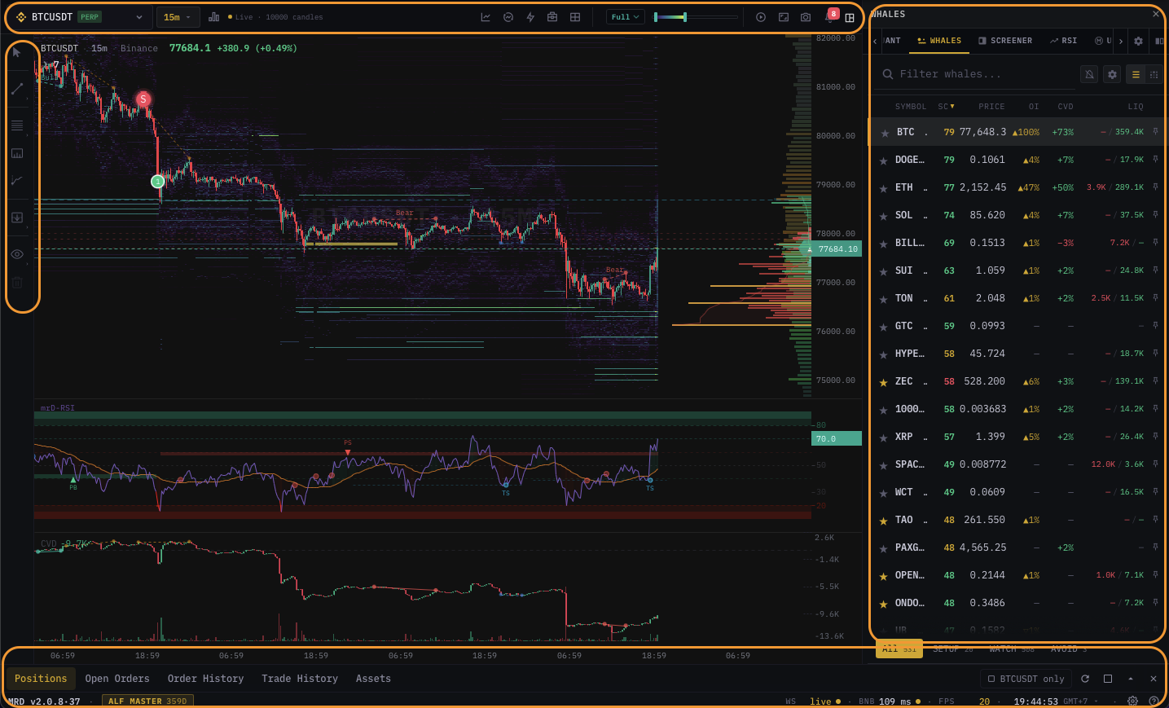Open the Trade History tab
1169x708 pixels.
(300, 679)
